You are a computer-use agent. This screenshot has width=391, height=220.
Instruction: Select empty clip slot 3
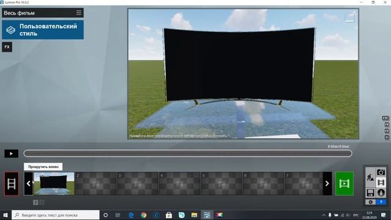tap(138, 183)
